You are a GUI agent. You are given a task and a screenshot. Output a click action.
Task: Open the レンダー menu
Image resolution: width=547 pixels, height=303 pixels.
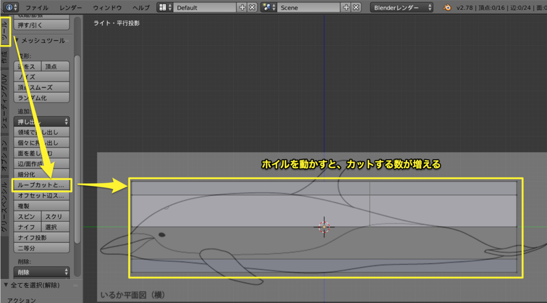click(x=71, y=7)
